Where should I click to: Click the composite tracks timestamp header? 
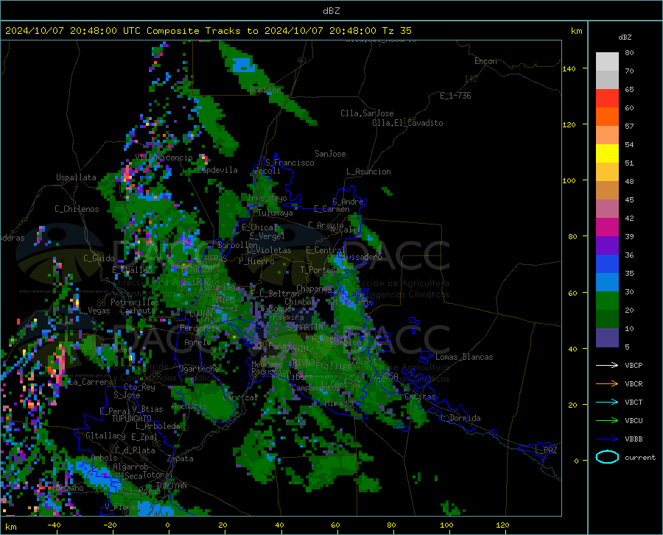pos(208,31)
